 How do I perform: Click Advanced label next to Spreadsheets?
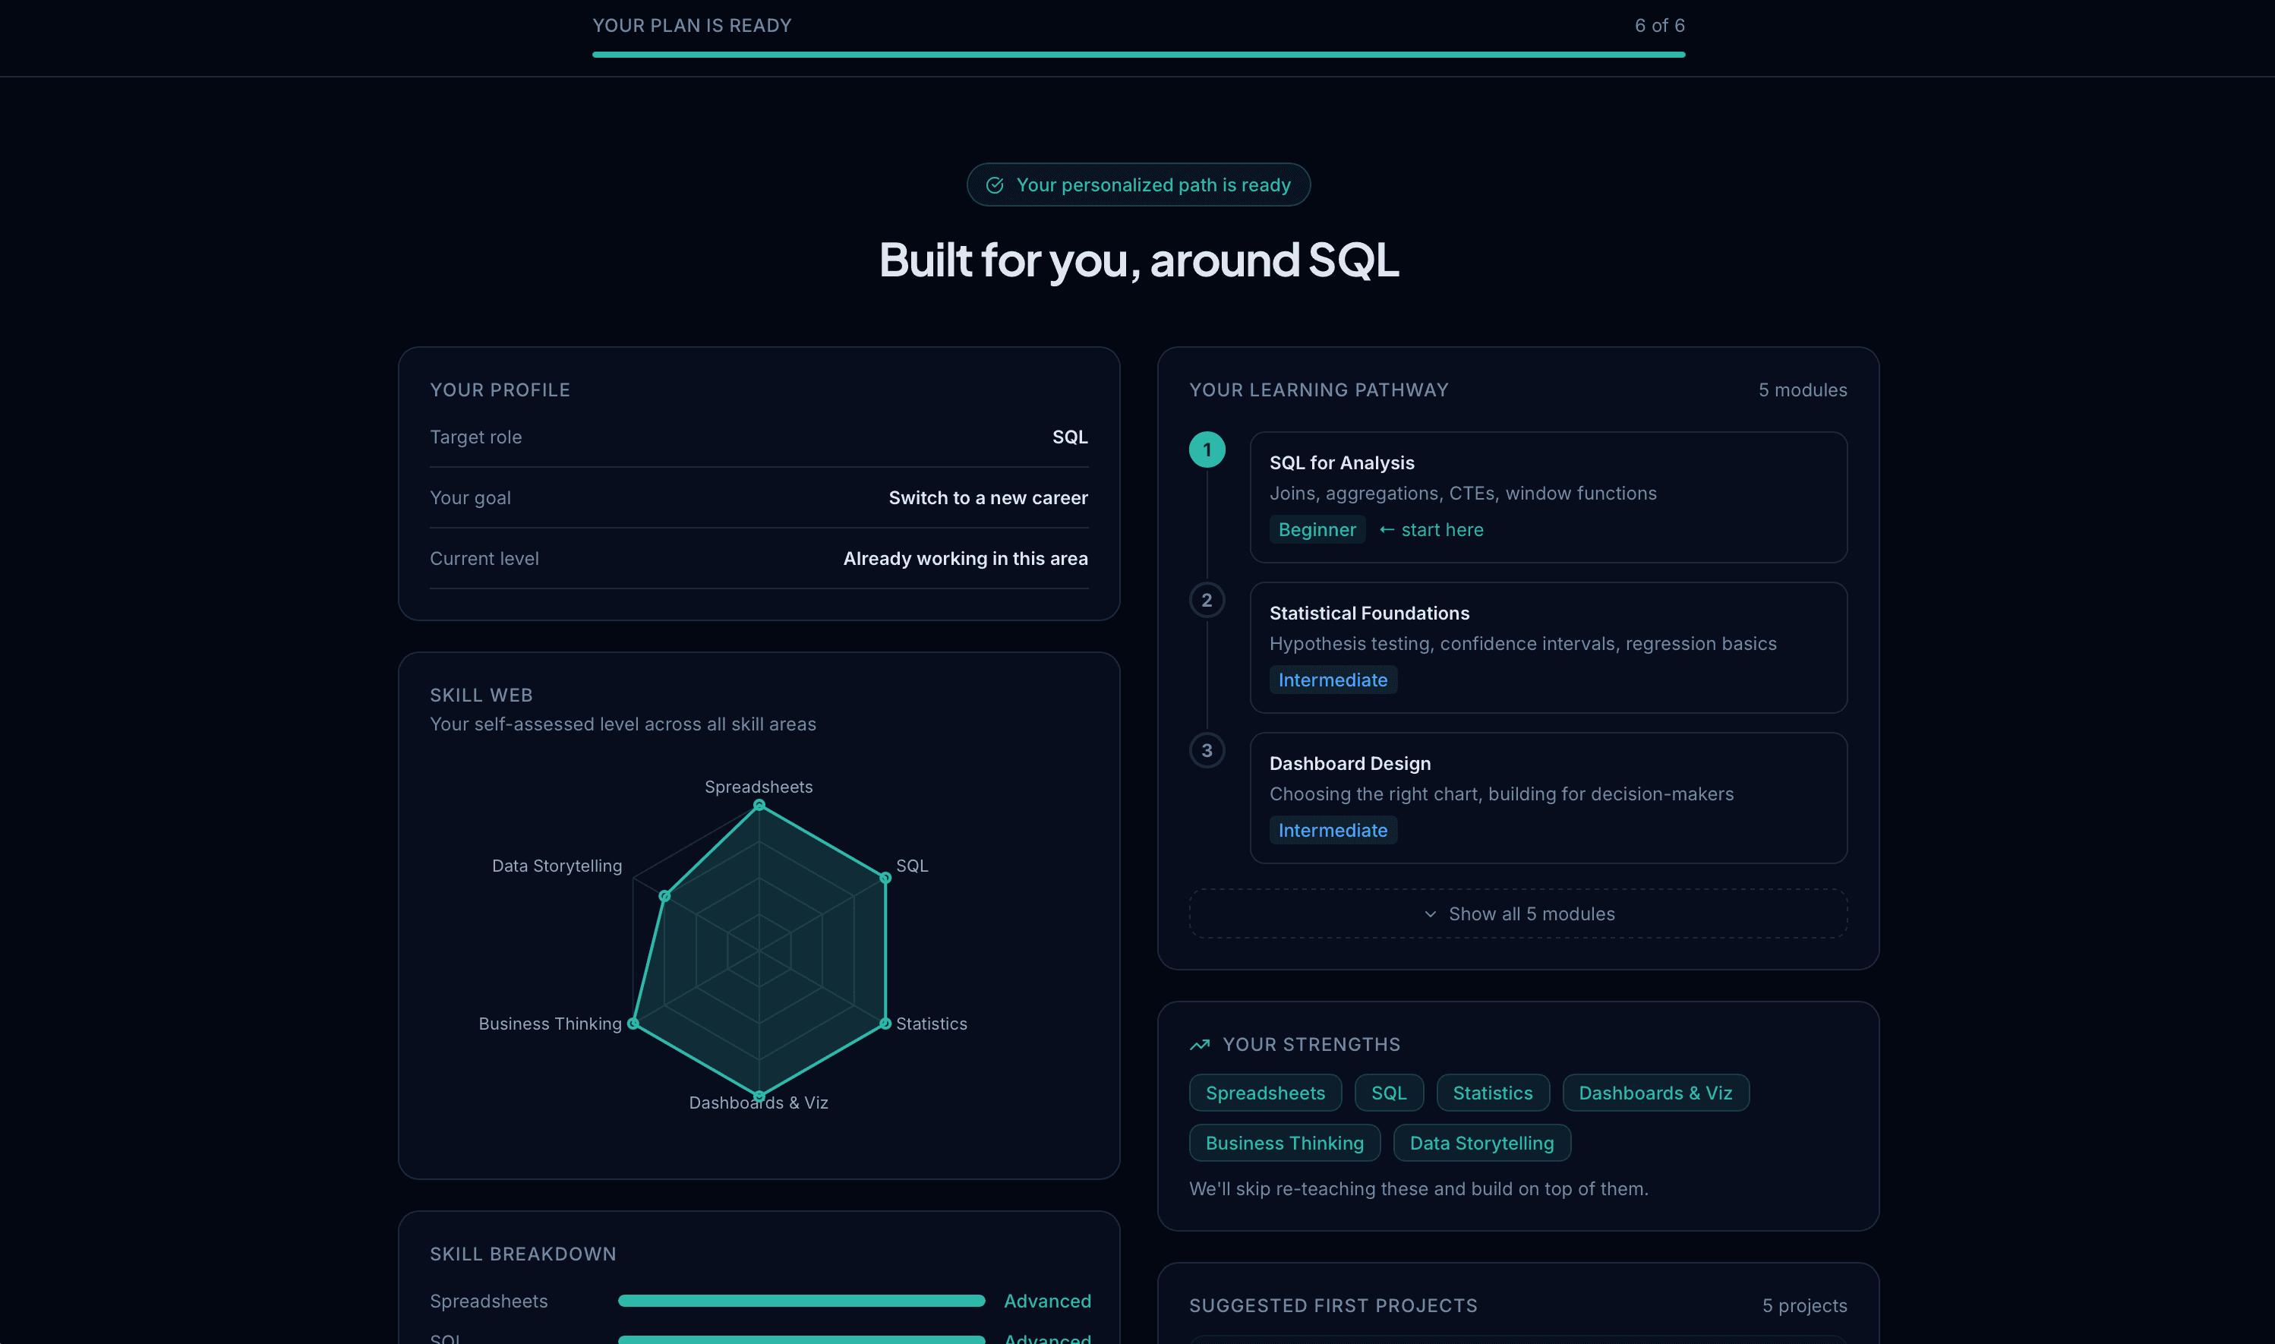click(x=1047, y=1301)
